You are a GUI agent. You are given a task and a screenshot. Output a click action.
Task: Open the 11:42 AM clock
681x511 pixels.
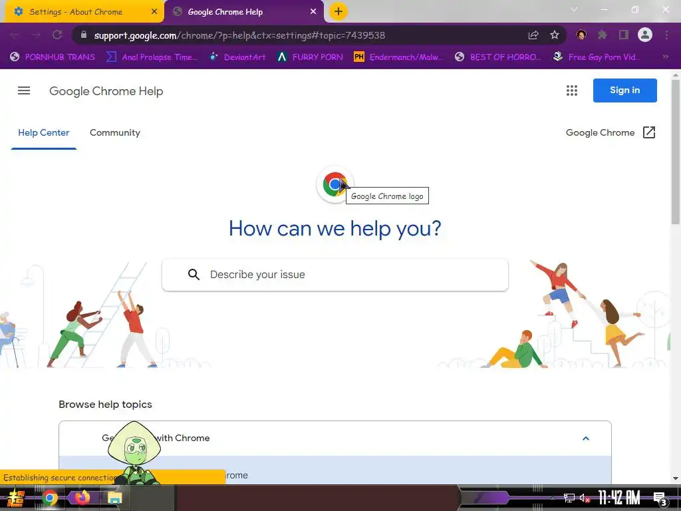(x=619, y=498)
